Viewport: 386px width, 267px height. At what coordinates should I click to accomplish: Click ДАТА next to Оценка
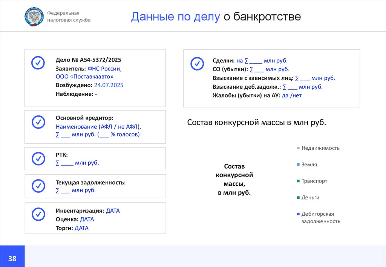coord(87,219)
